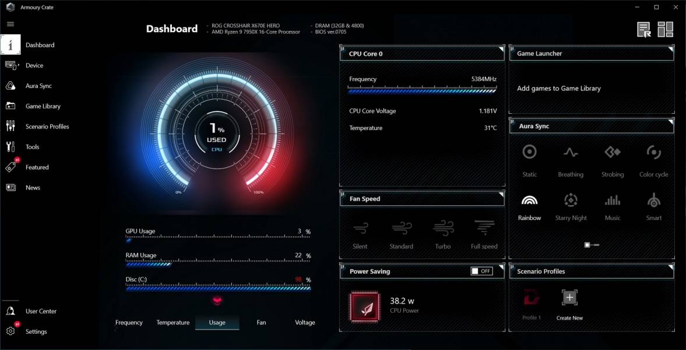The height and width of the screenshot is (350, 686).
Task: Switch to the Temperature tab
Action: pyautogui.click(x=173, y=323)
